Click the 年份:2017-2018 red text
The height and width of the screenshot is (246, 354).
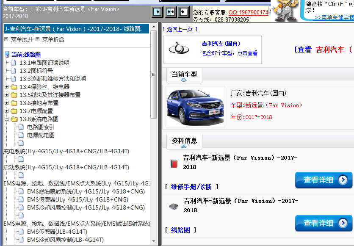click(x=251, y=117)
